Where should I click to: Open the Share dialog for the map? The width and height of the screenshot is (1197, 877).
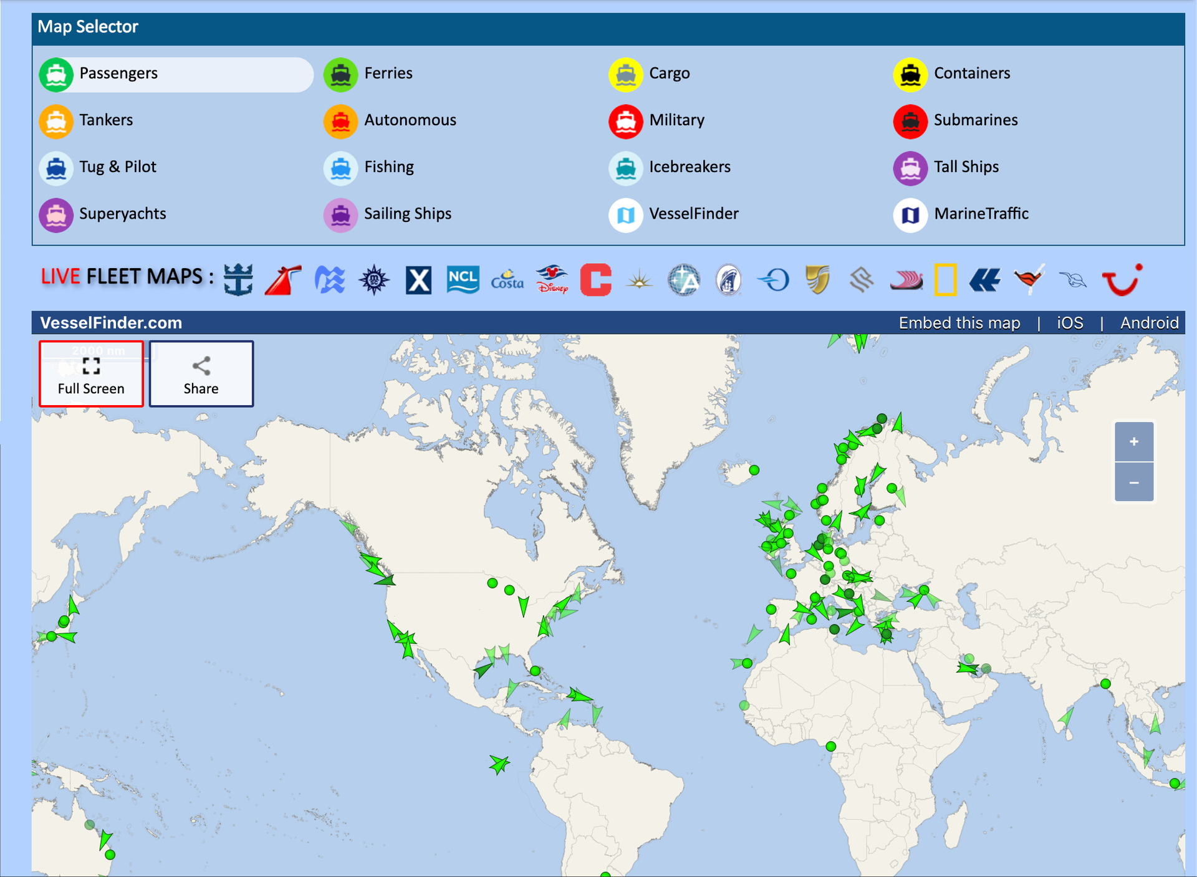[x=201, y=374]
